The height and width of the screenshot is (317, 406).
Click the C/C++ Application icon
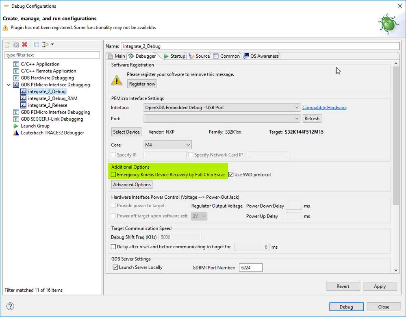pyautogui.click(x=16, y=64)
